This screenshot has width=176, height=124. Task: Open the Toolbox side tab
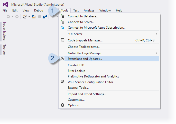click(4, 50)
